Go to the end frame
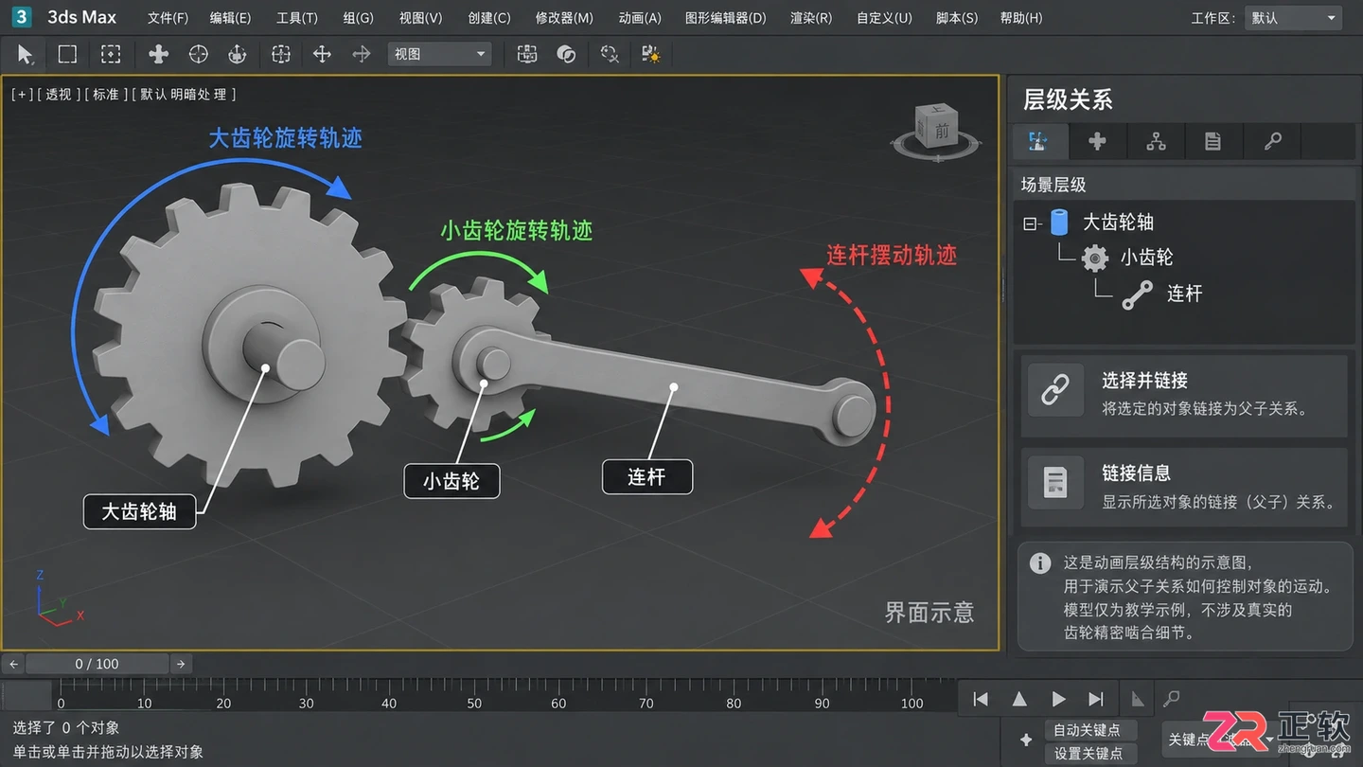This screenshot has height=767, width=1363. pyautogui.click(x=1096, y=699)
